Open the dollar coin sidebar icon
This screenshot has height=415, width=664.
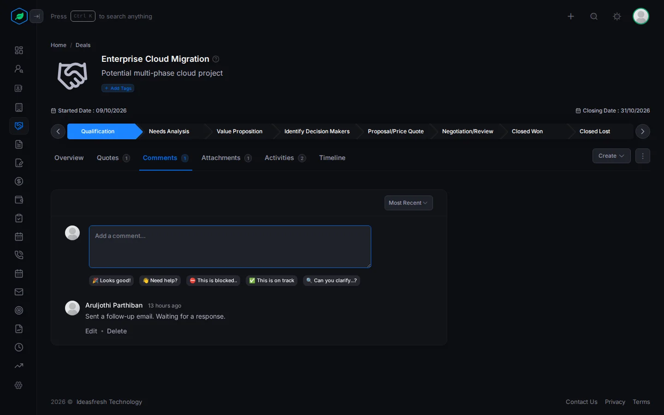point(19,181)
